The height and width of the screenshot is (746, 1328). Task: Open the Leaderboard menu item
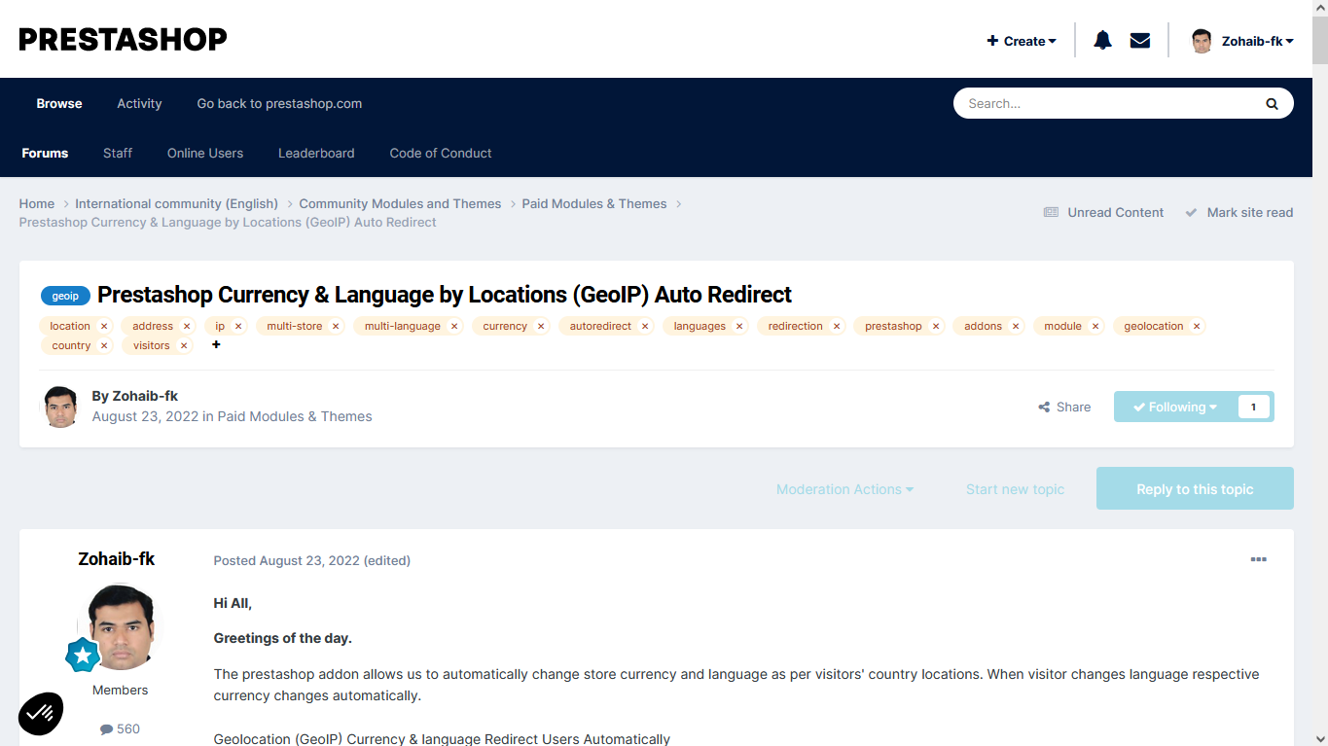tap(316, 154)
